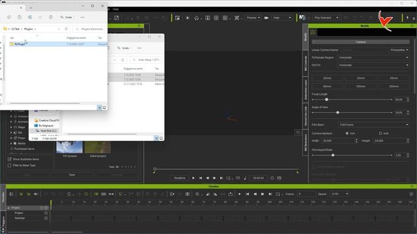The height and width of the screenshot is (234, 417).
Task: Click viewport play button under the preview
Action: coord(194,178)
